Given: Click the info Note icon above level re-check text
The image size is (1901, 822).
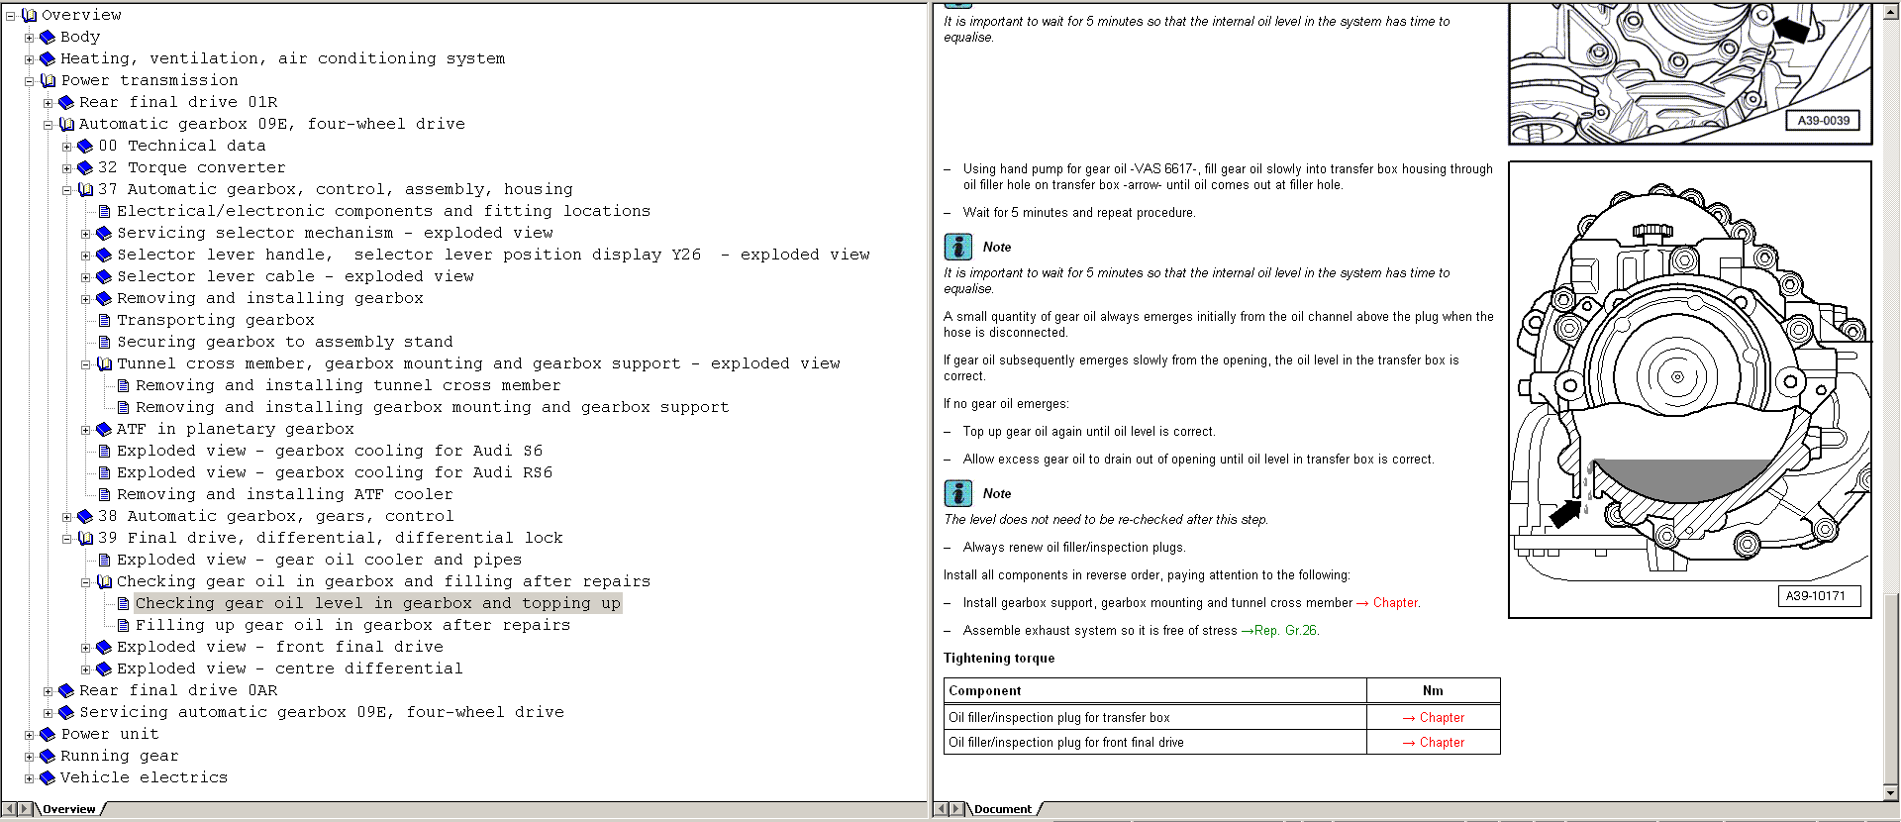Looking at the screenshot, I should tap(957, 493).
